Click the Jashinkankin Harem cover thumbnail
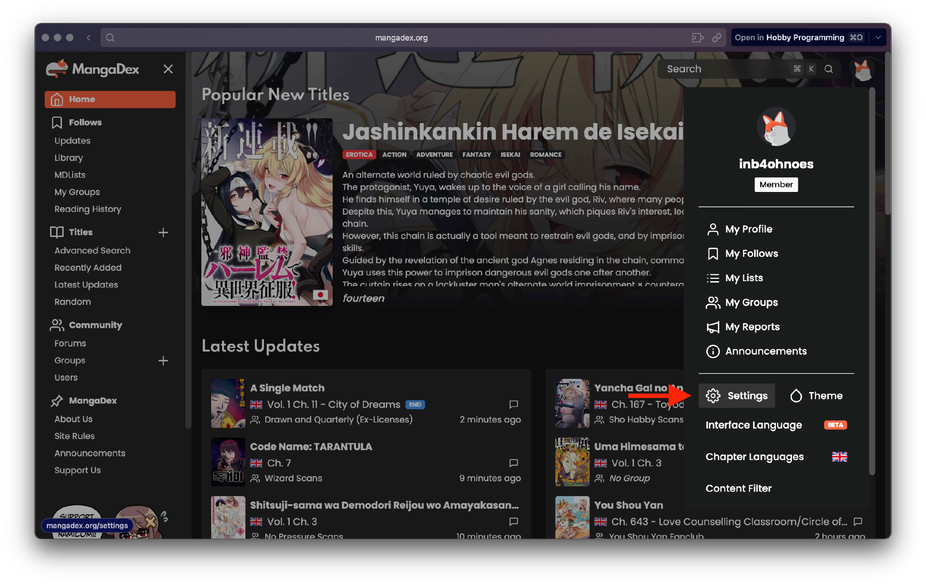The height and width of the screenshot is (584, 926). coord(267,212)
